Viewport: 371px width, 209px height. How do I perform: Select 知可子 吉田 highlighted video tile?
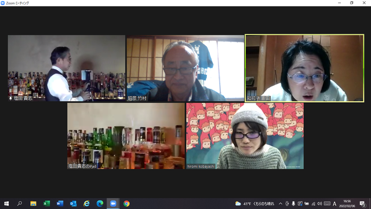(304, 69)
